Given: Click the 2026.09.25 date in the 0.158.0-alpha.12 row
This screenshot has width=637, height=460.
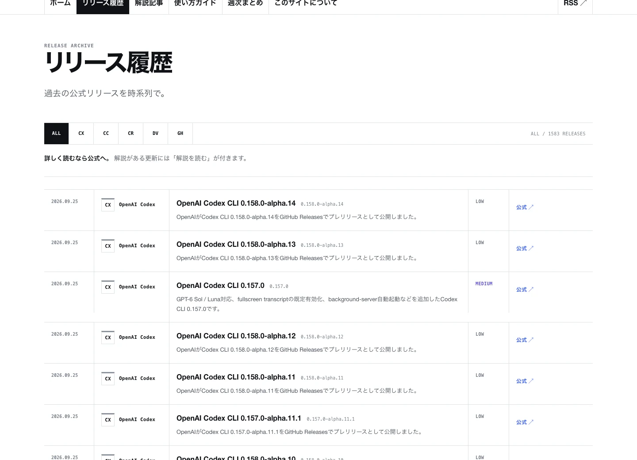Looking at the screenshot, I should tap(65, 334).
